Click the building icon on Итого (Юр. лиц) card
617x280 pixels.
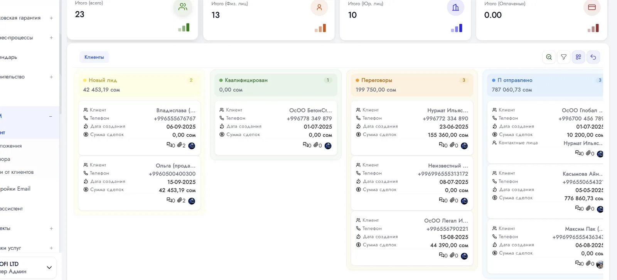[x=455, y=7]
